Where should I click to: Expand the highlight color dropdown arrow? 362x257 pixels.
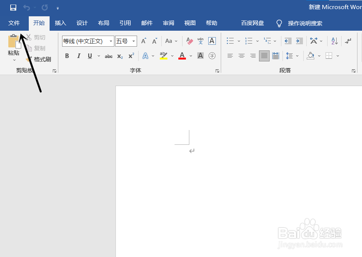(172, 56)
